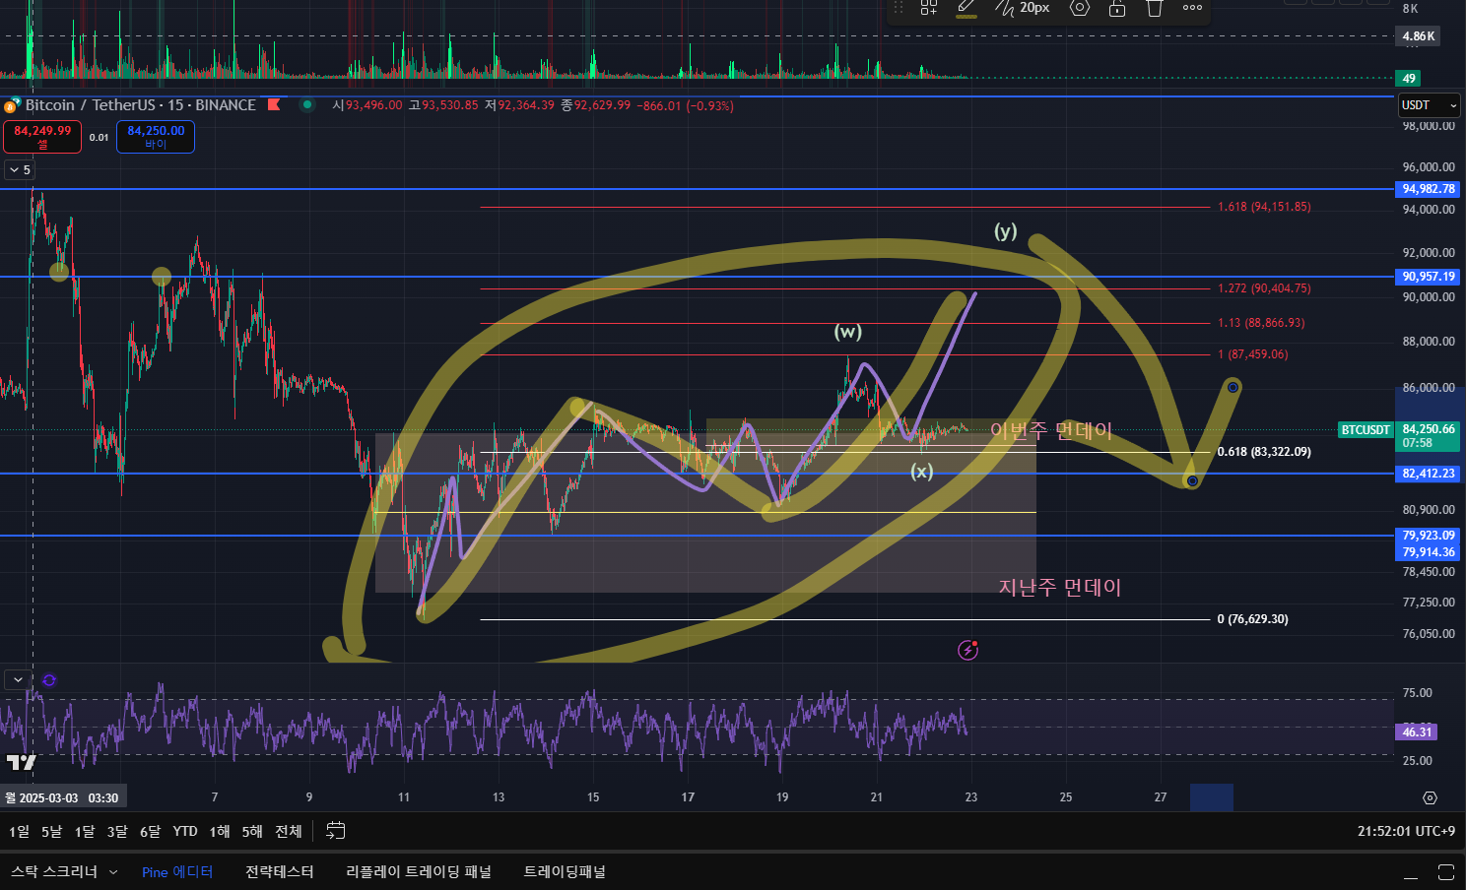Click the volume label 4.86K
The image size is (1466, 890).
pyautogui.click(x=1419, y=36)
